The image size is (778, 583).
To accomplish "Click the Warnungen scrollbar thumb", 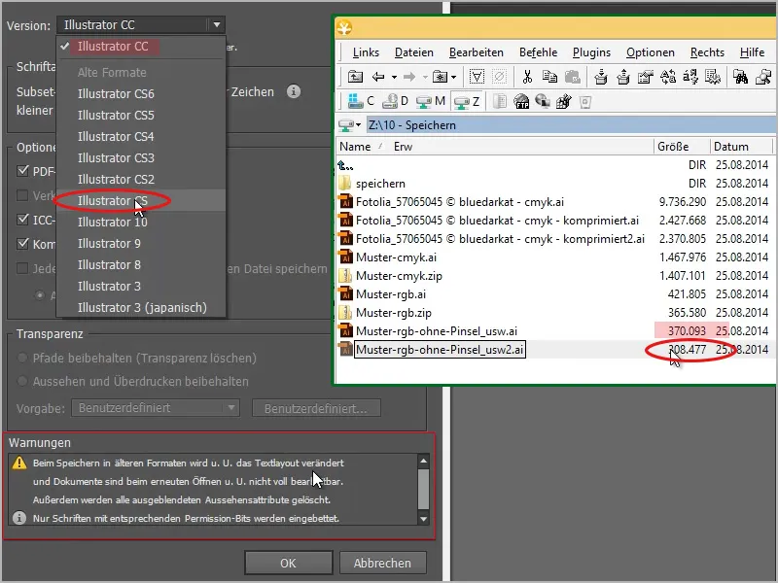I will point(423,489).
